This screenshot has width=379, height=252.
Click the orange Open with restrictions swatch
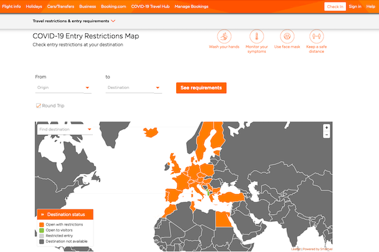tap(42, 224)
